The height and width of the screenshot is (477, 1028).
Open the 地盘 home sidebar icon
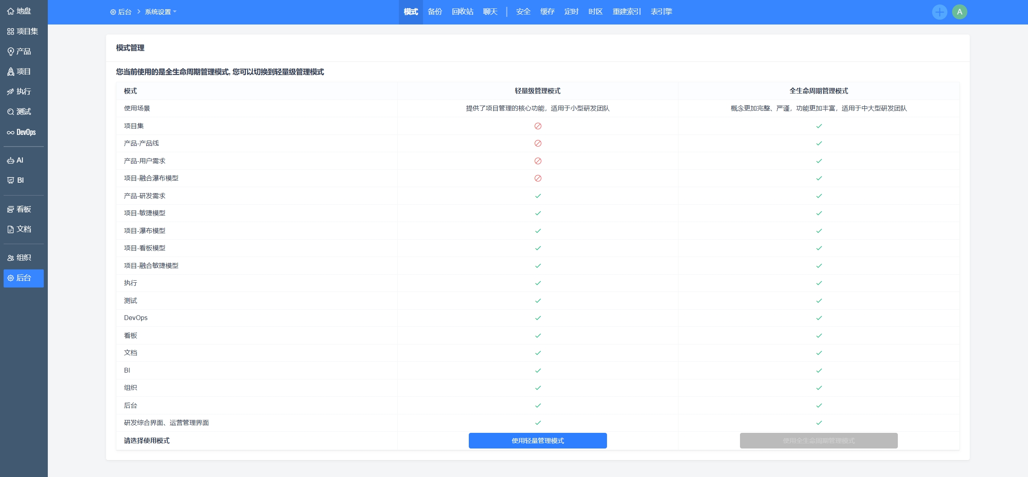tap(11, 11)
